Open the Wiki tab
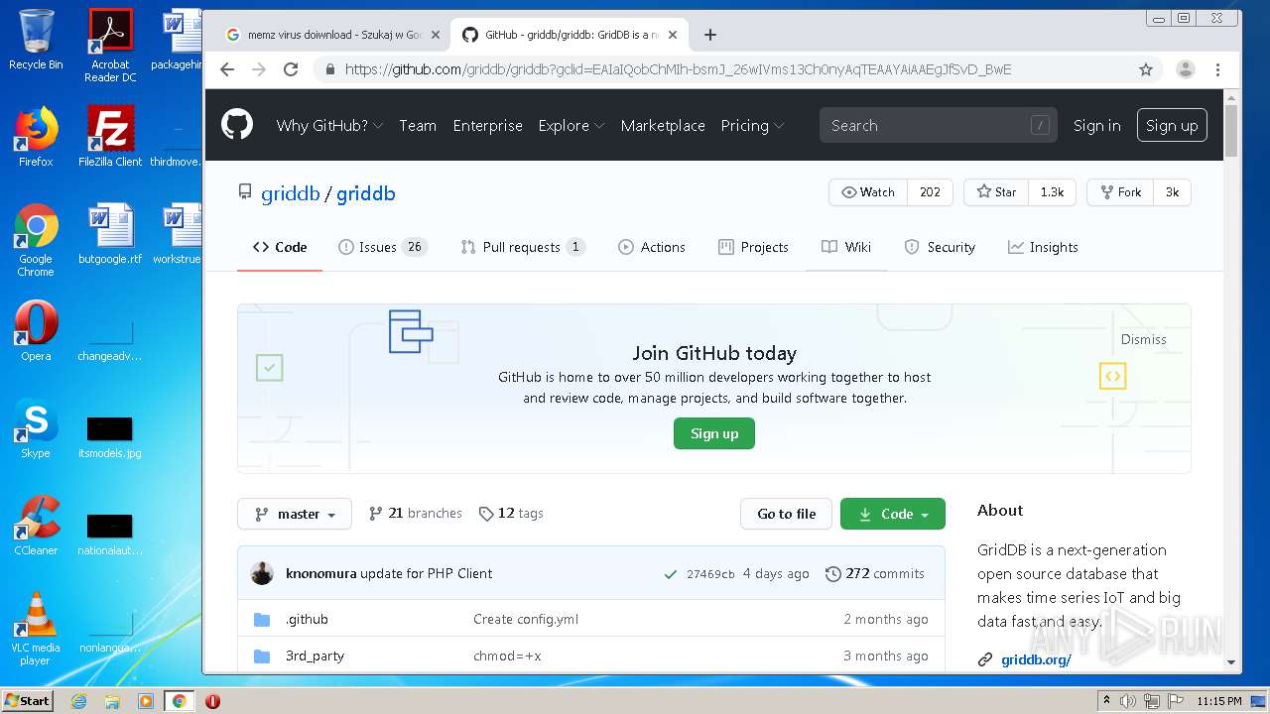 [x=846, y=247]
